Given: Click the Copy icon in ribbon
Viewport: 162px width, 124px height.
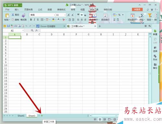Looking at the screenshot, I should coord(13,20).
